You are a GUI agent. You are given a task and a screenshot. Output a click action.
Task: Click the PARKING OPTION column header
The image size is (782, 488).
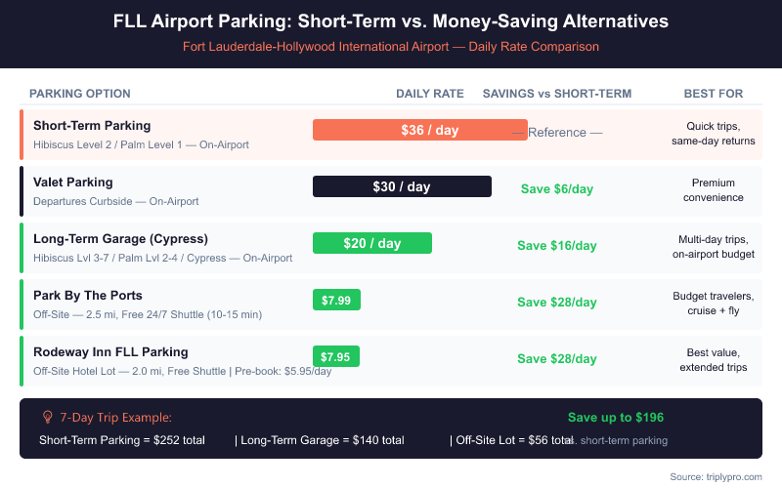point(79,94)
